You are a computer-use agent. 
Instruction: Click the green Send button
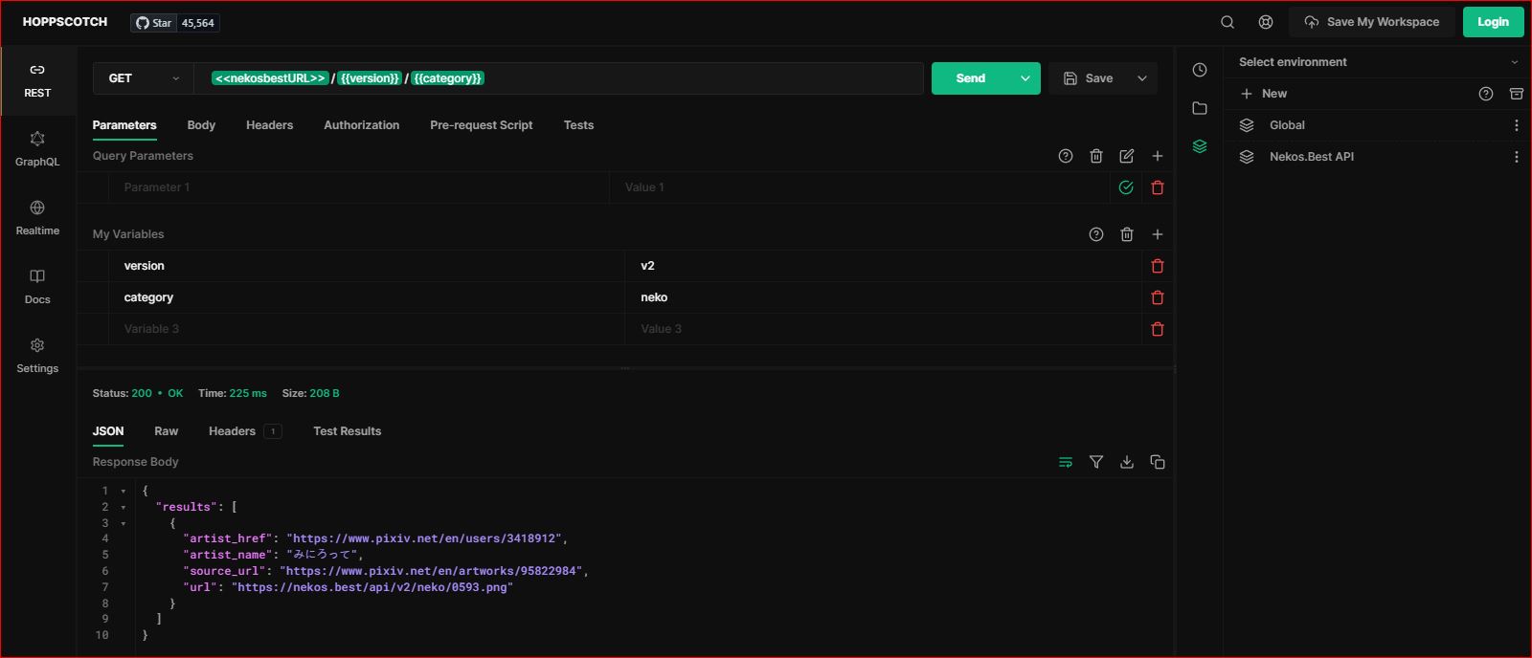(x=971, y=78)
